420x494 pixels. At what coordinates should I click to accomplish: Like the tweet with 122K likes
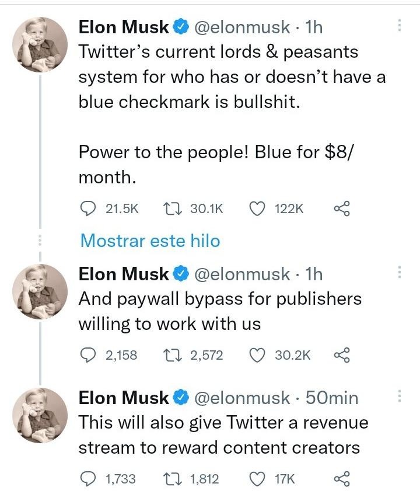tap(258, 208)
